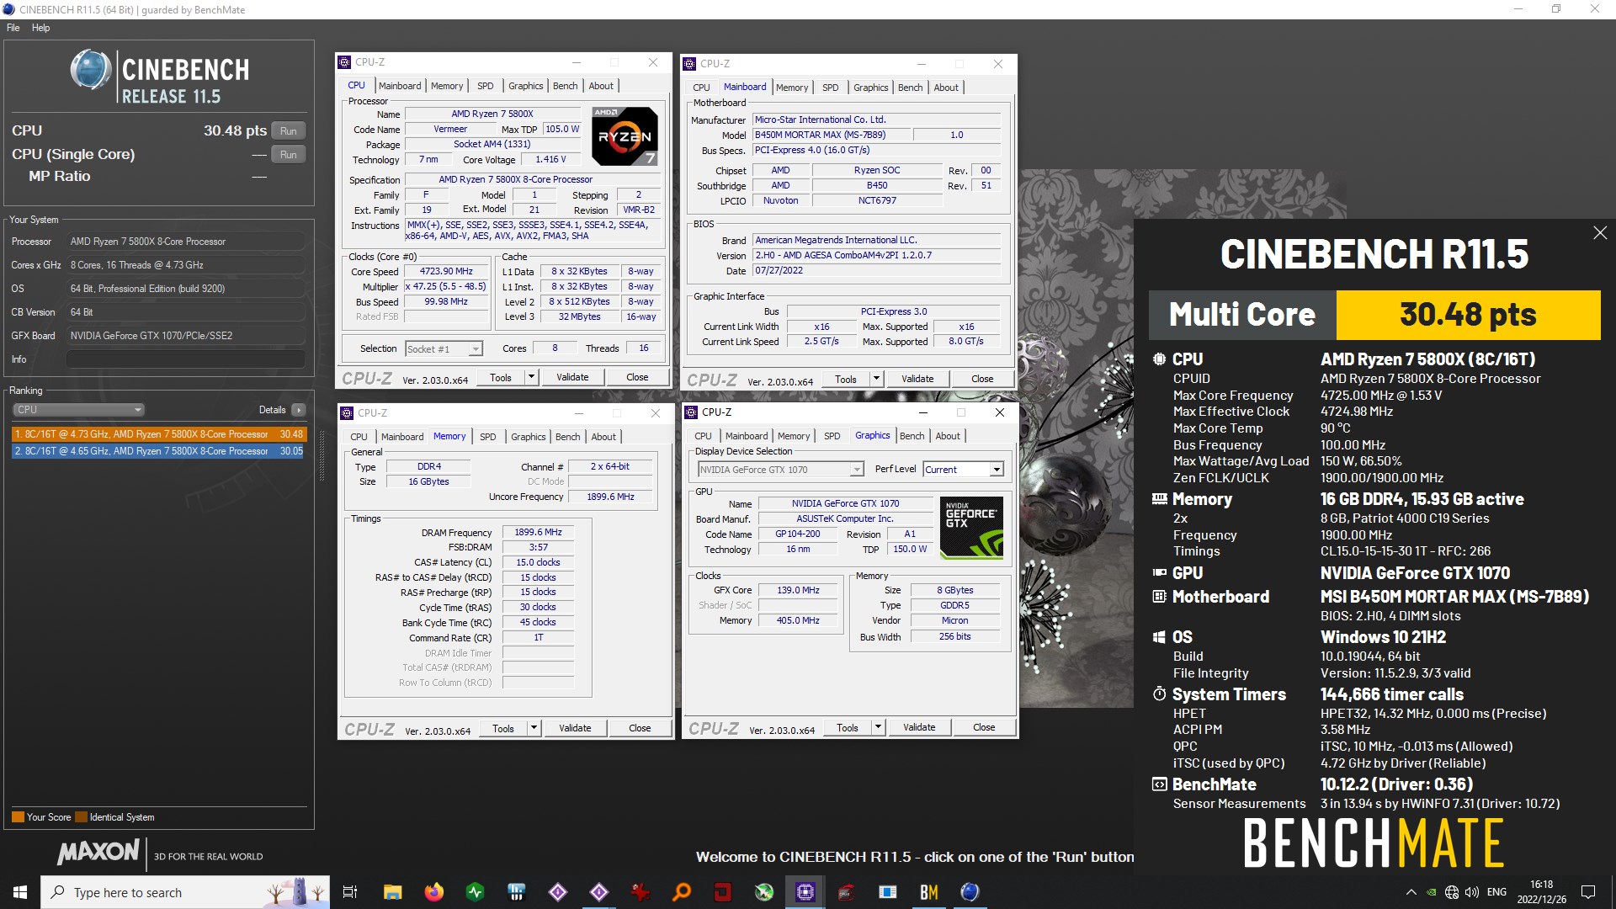Open the Memory tab in the Mainboard CPU-Z window
This screenshot has width=1616, height=909.
[792, 88]
